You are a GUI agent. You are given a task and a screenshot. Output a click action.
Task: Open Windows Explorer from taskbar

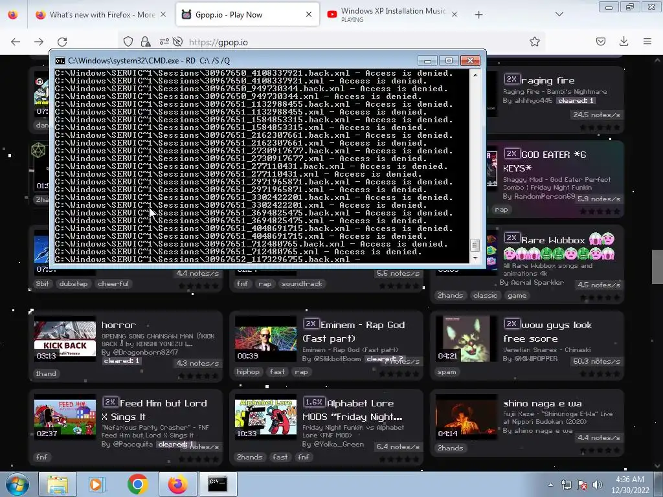[x=58, y=484]
